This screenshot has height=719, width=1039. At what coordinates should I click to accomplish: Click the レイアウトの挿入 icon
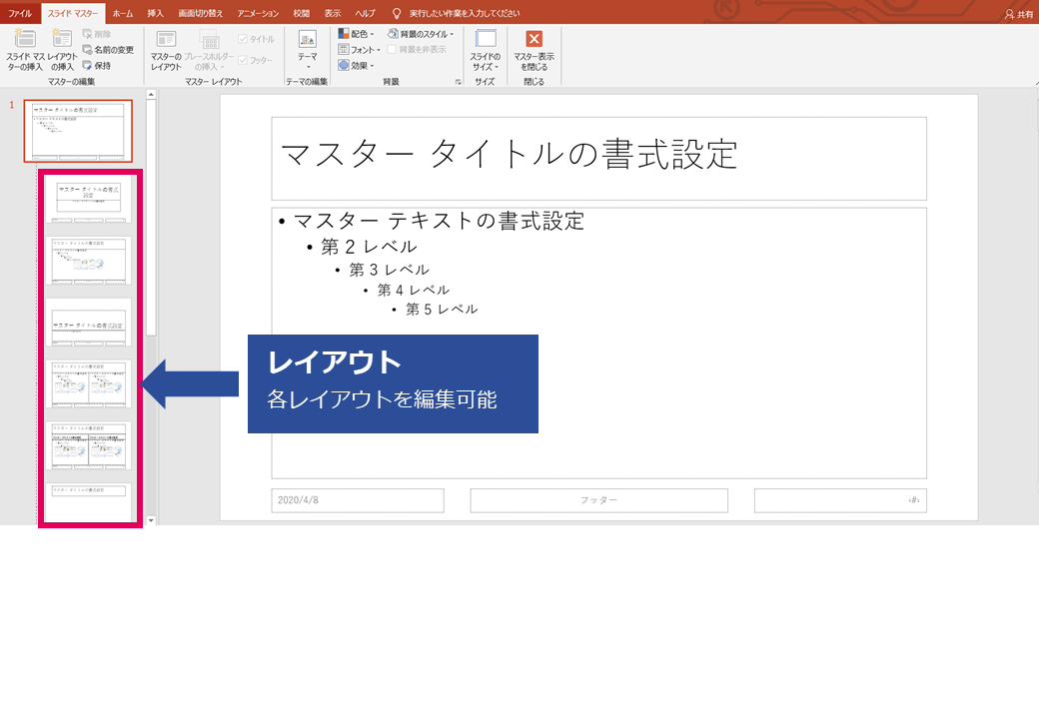click(x=62, y=49)
